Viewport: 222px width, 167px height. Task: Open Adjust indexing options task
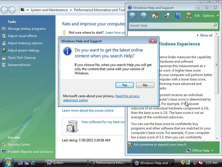coord(25,43)
